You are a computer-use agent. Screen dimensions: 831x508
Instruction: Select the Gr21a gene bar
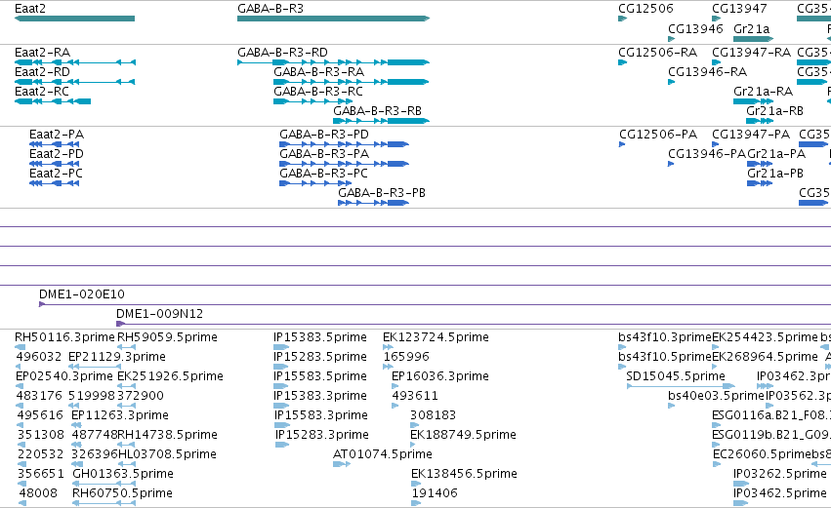point(754,39)
